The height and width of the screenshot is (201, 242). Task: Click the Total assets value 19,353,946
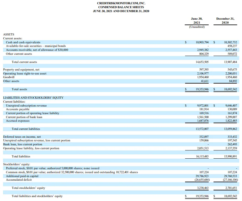pyautogui.click(x=202, y=89)
